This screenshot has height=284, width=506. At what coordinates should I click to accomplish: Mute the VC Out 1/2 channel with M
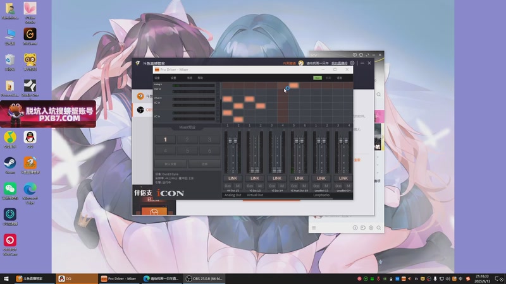[x=260, y=186]
